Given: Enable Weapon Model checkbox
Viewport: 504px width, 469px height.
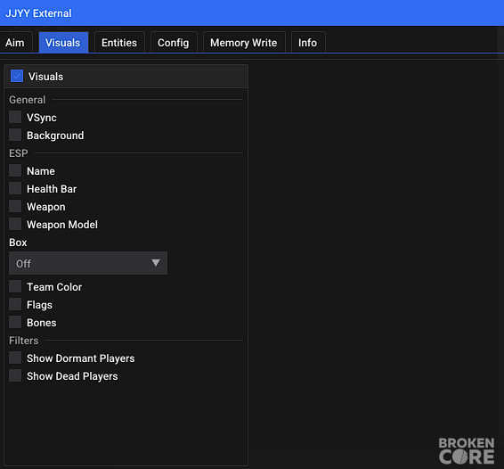Looking at the screenshot, I should [15, 224].
